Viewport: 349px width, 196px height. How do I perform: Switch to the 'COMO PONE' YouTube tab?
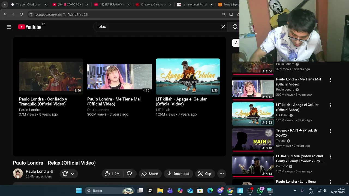[x=70, y=5]
